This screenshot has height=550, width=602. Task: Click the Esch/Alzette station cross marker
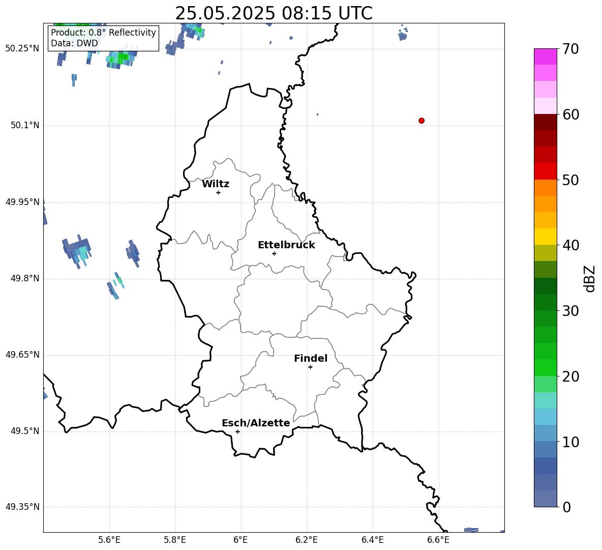click(x=237, y=431)
